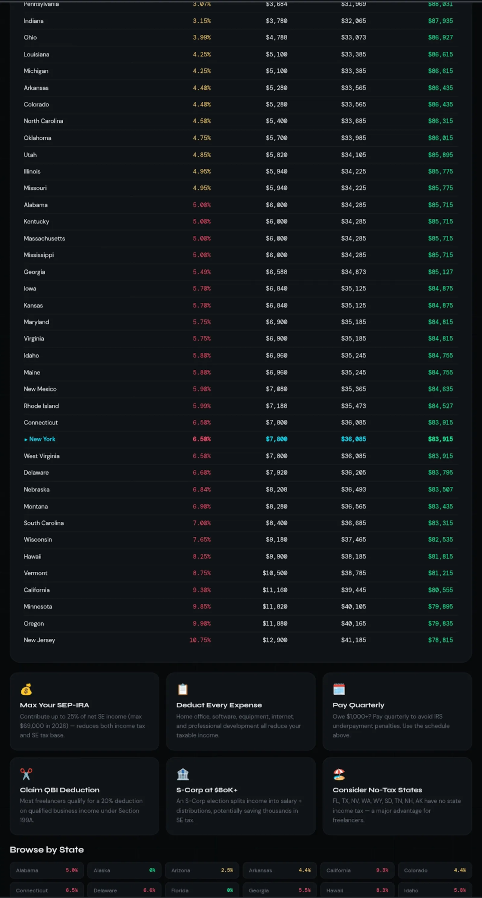The width and height of the screenshot is (482, 898).
Task: Select the highlighted New York state name
Action: (x=42, y=439)
